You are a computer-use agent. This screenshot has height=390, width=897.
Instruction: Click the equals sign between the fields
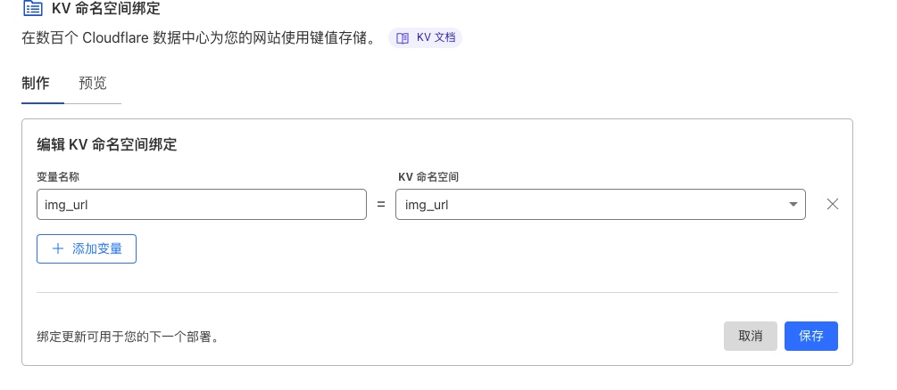[381, 205]
